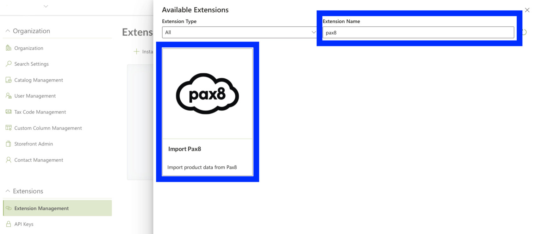Click the 'Extension Type' label

pyautogui.click(x=179, y=21)
